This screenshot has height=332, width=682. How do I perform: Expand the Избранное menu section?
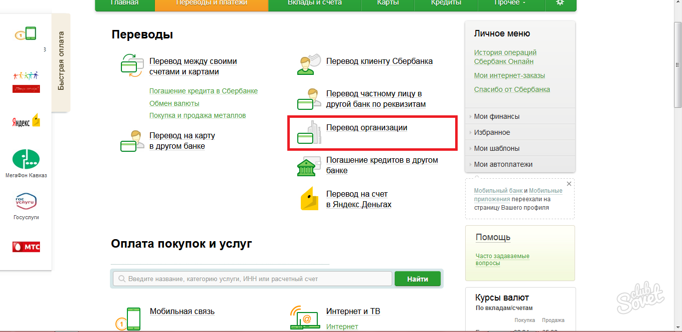coord(492,132)
